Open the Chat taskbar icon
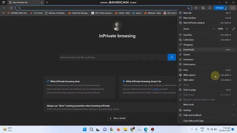The height and width of the screenshot is (133, 237). [x=105, y=129]
